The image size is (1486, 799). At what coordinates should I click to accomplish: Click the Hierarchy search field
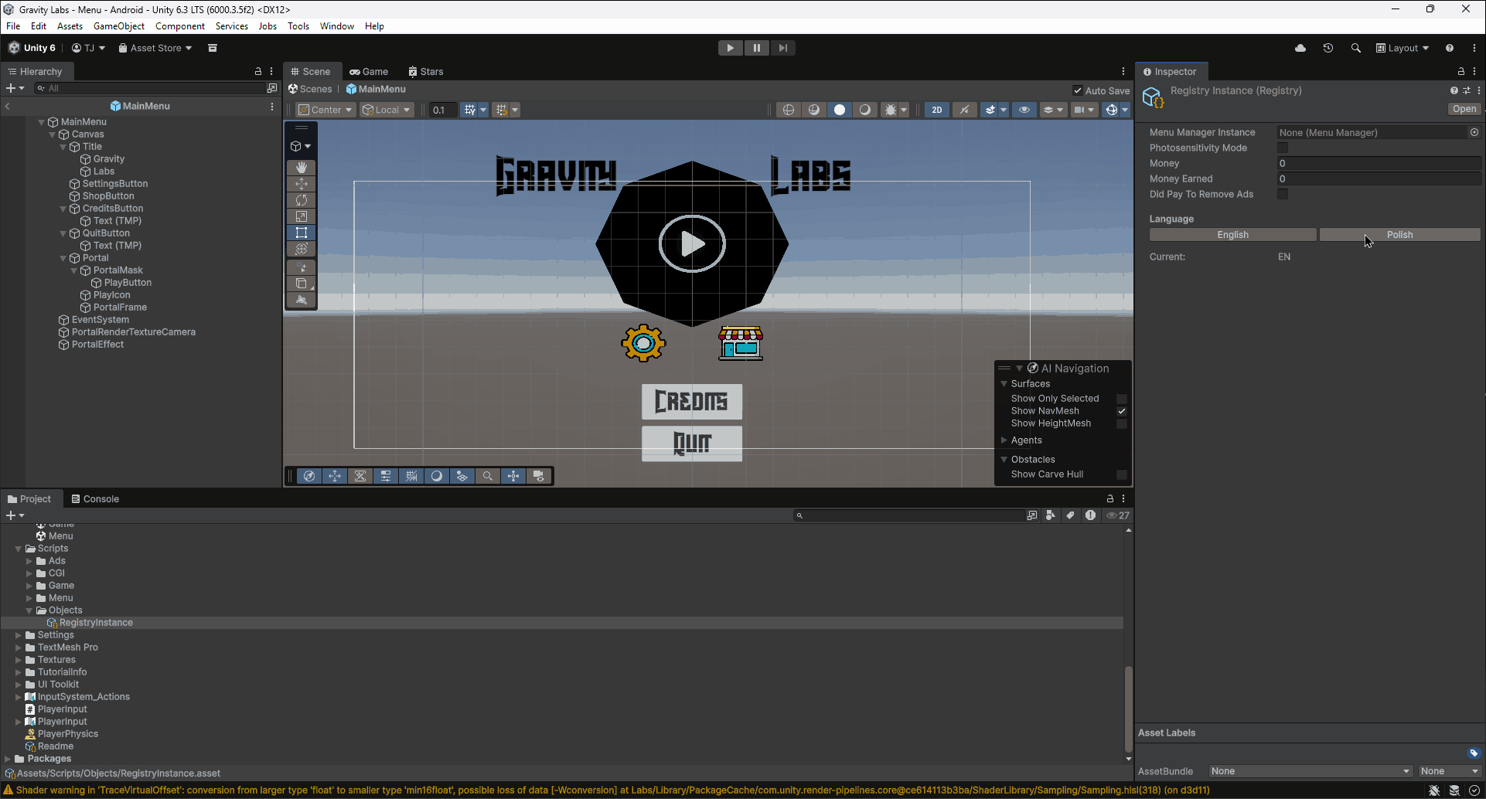pyautogui.click(x=152, y=88)
